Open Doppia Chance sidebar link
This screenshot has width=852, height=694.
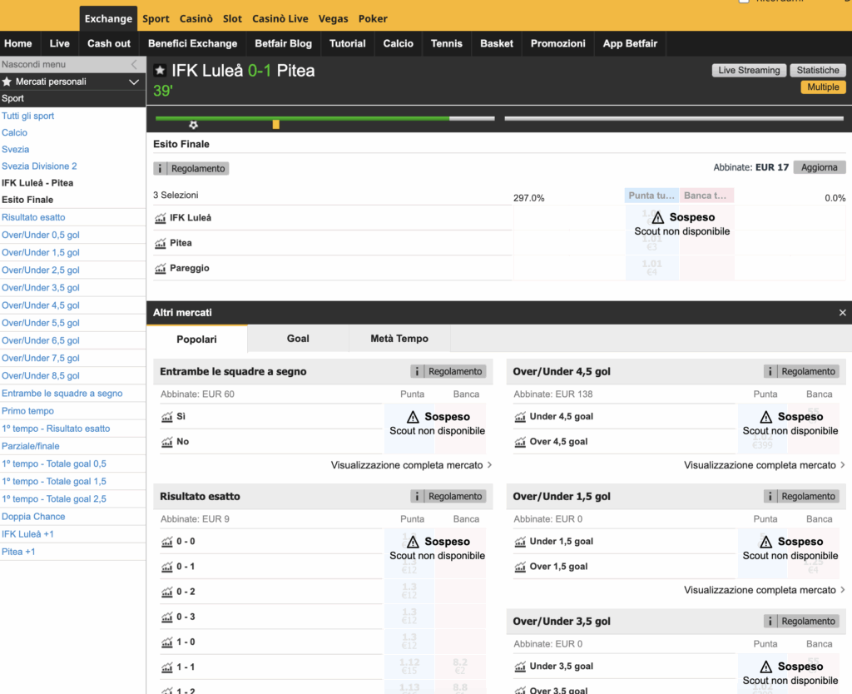pos(33,517)
